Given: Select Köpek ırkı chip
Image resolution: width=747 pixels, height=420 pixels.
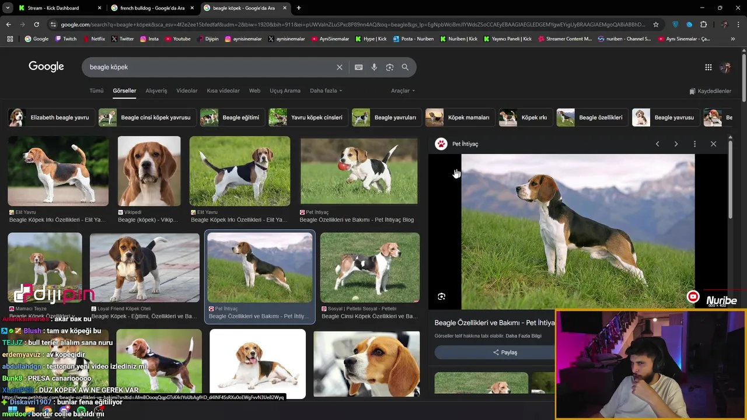Looking at the screenshot, I should coord(525,117).
